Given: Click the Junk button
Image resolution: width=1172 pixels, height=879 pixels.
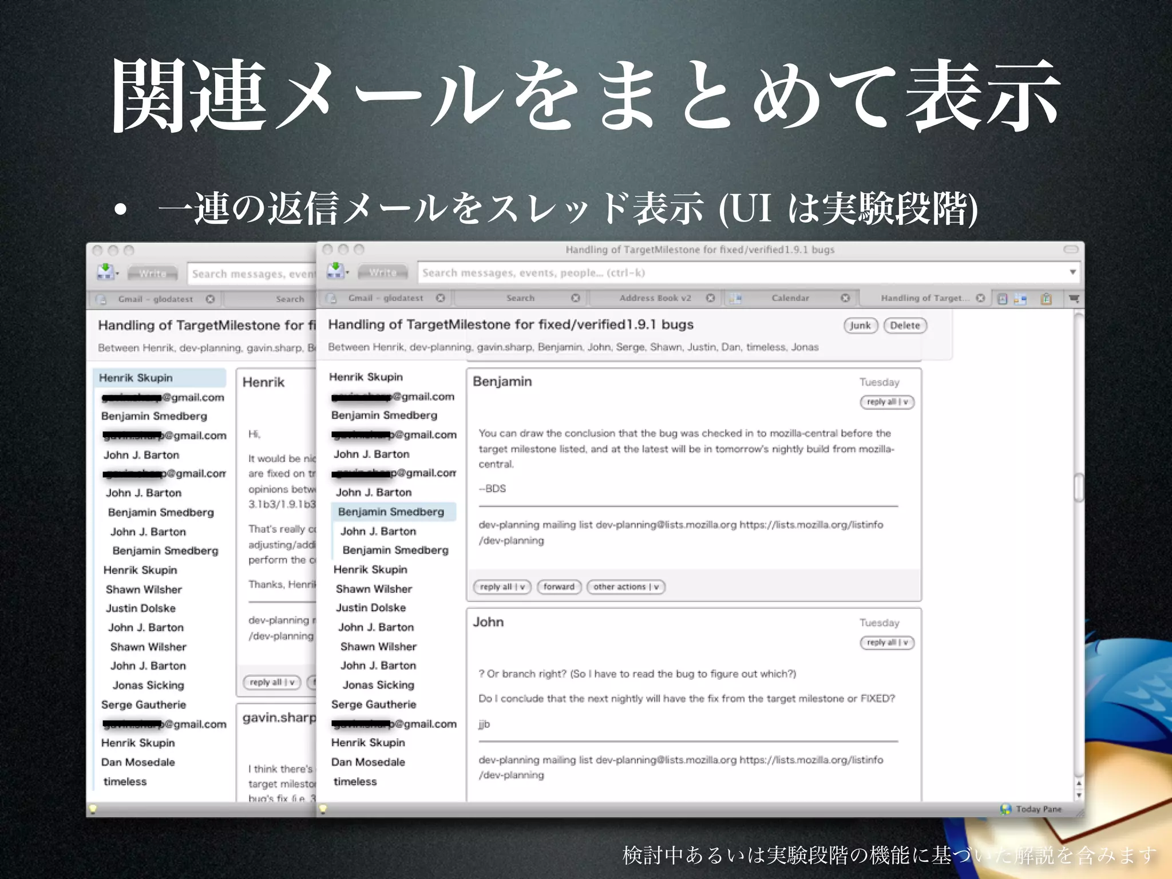Looking at the screenshot, I should click(x=860, y=326).
